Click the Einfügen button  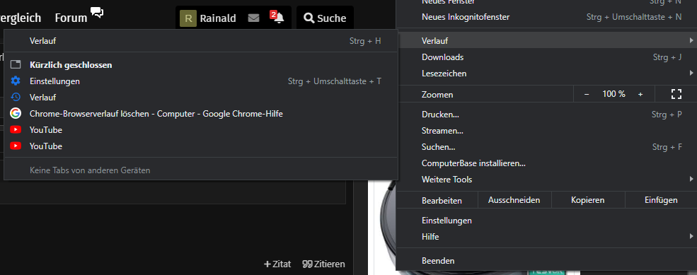(661, 200)
